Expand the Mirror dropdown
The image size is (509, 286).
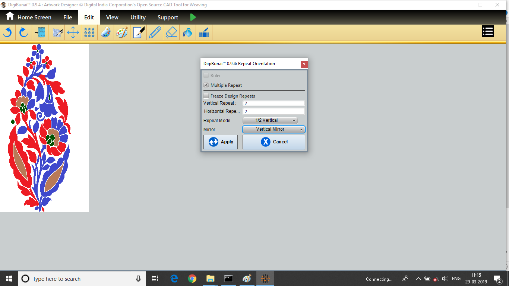pyautogui.click(x=274, y=129)
